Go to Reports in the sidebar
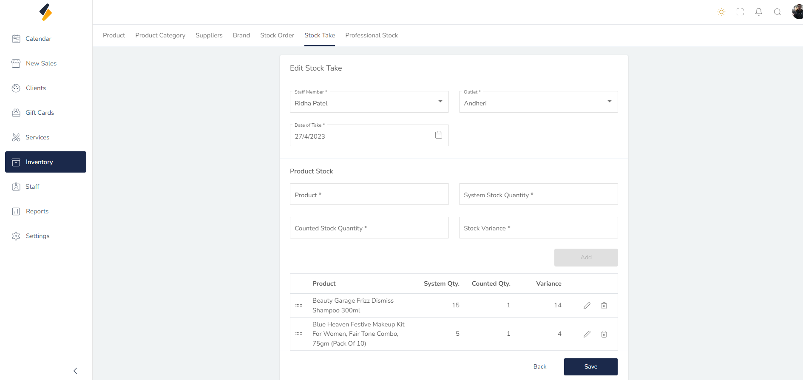The height and width of the screenshot is (380, 803). (x=37, y=211)
